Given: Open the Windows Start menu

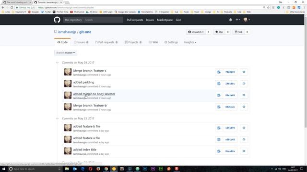Looking at the screenshot, I should [4, 169].
